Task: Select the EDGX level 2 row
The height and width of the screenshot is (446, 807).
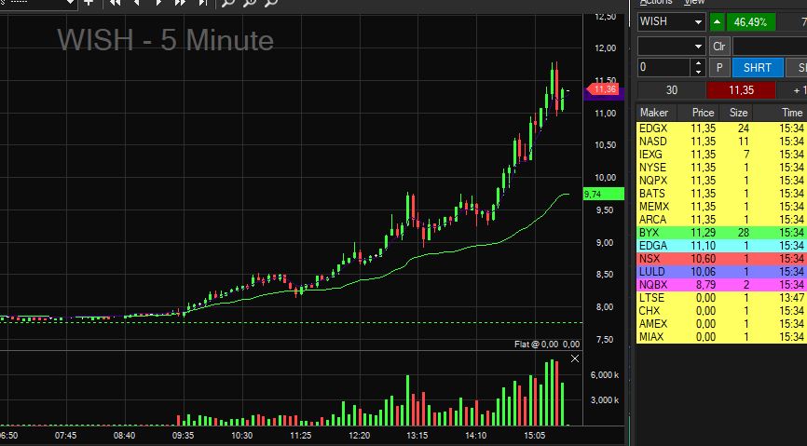Action: click(x=721, y=128)
